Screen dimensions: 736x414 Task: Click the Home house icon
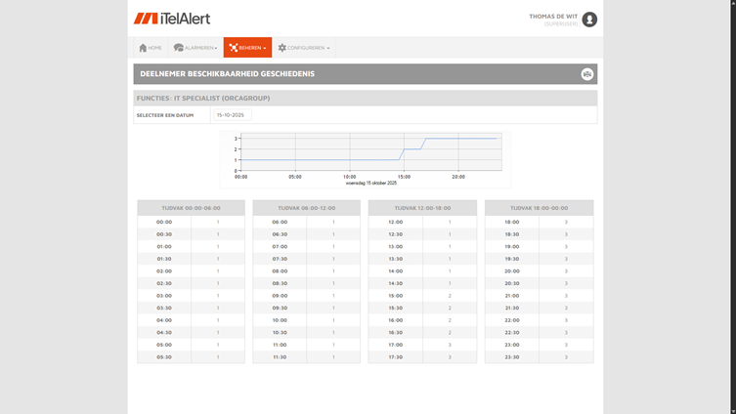[143, 48]
